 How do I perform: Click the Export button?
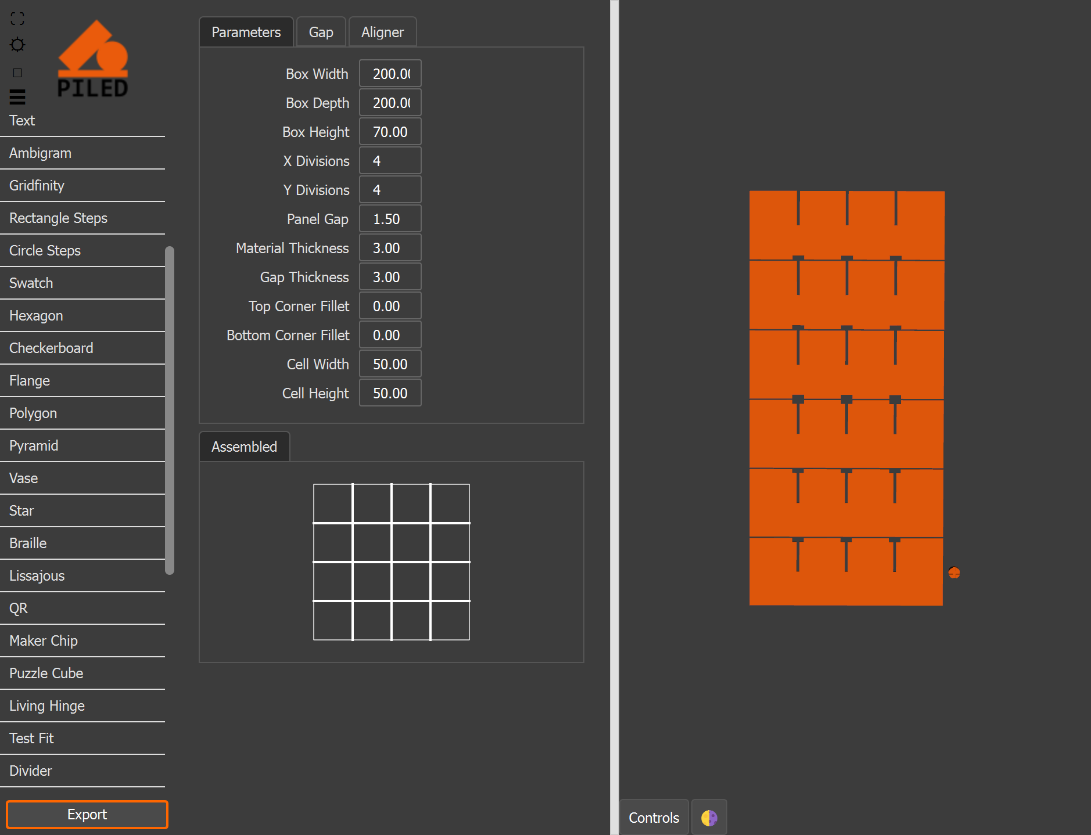87,814
